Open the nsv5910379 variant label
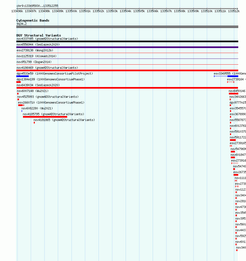The width and height of the screenshot is (246, 261). point(238,131)
